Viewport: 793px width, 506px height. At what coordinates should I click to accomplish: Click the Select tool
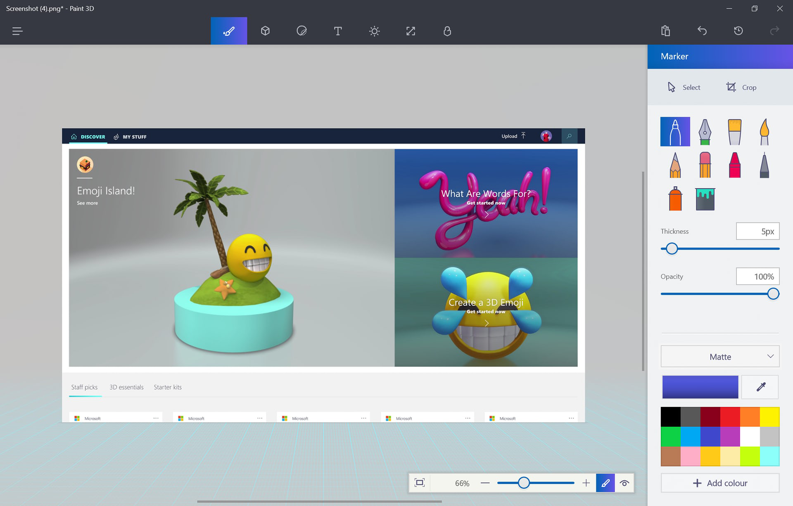pyautogui.click(x=684, y=87)
